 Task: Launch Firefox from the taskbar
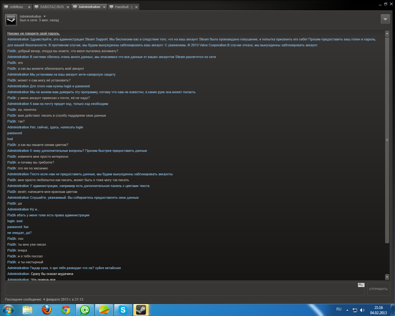(47, 310)
